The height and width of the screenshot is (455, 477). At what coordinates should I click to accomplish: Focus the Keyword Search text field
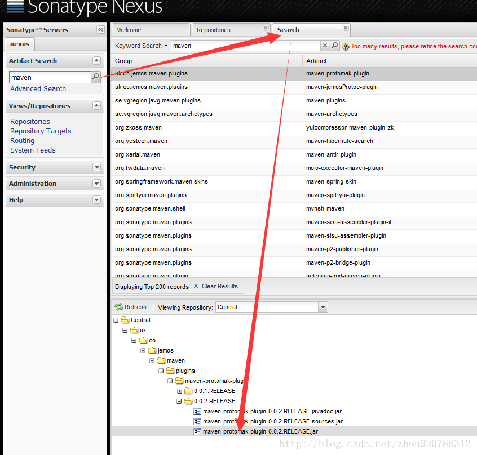pos(246,46)
